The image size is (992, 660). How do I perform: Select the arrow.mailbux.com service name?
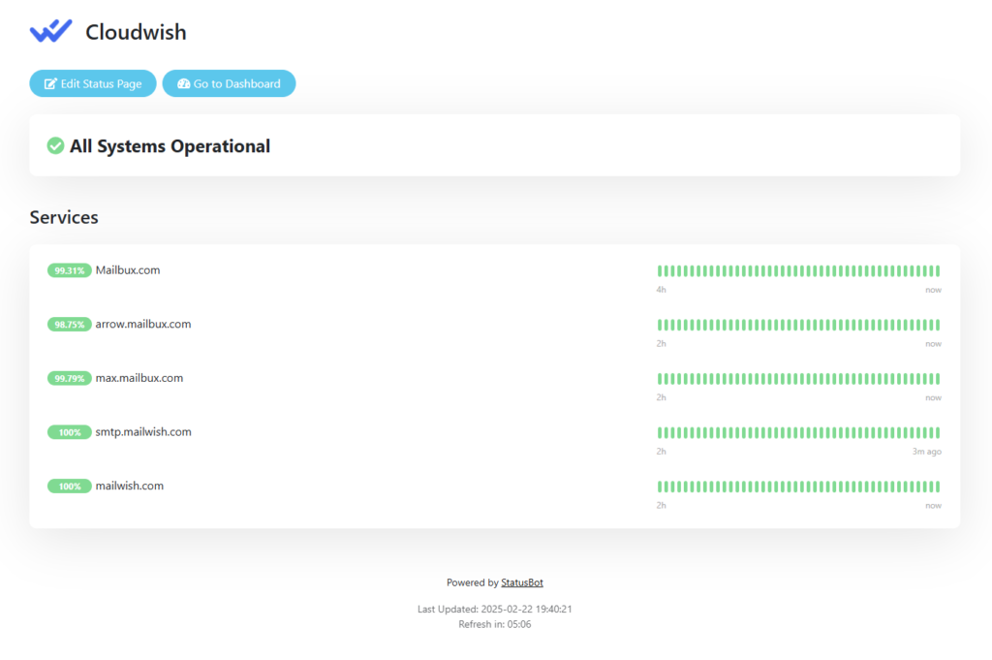(141, 324)
